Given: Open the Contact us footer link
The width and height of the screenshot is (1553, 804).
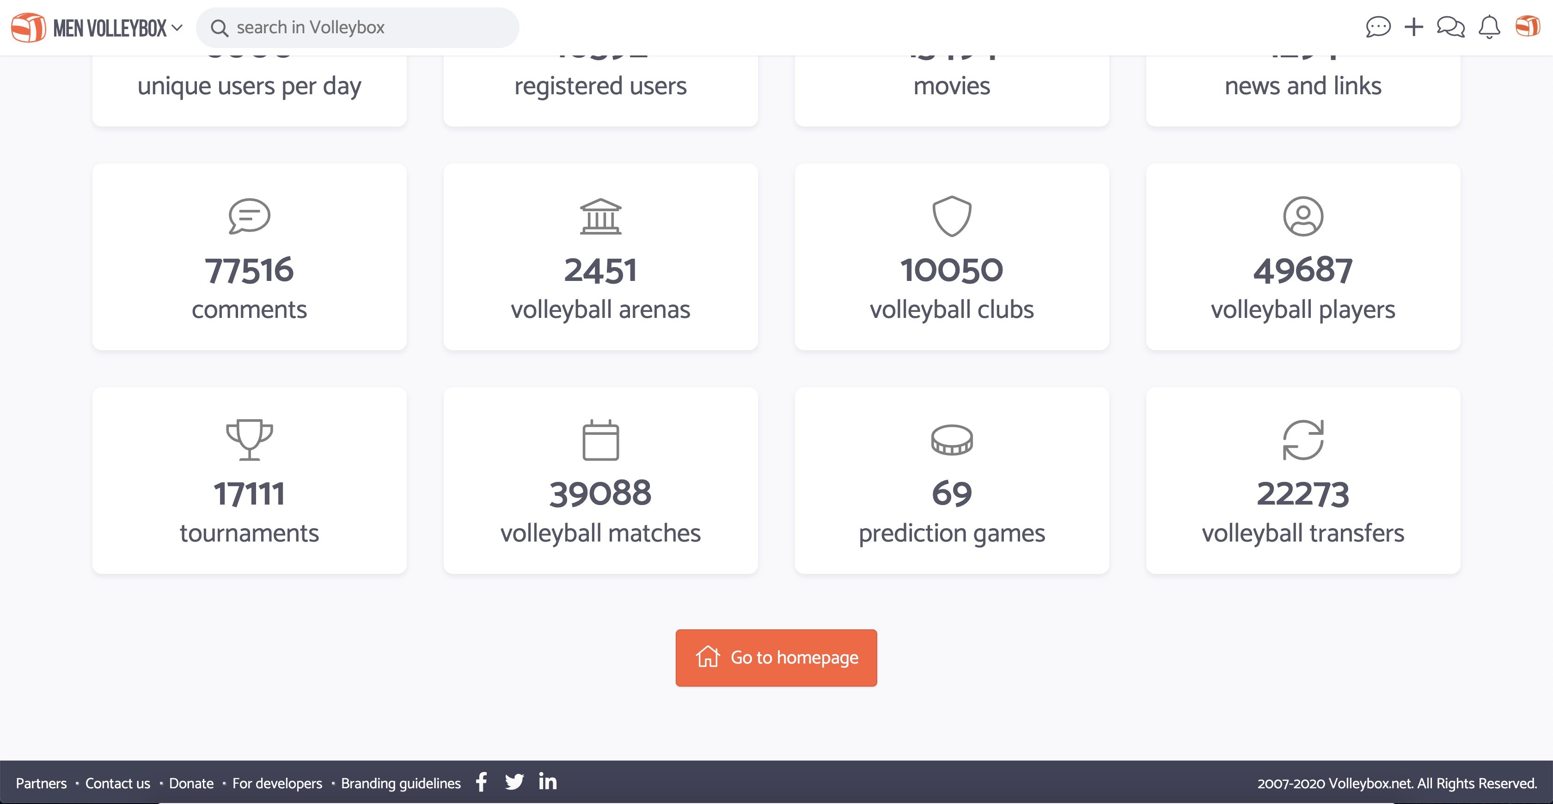Looking at the screenshot, I should point(117,784).
